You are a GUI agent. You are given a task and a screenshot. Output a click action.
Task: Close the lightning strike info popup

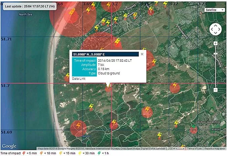point(142,54)
